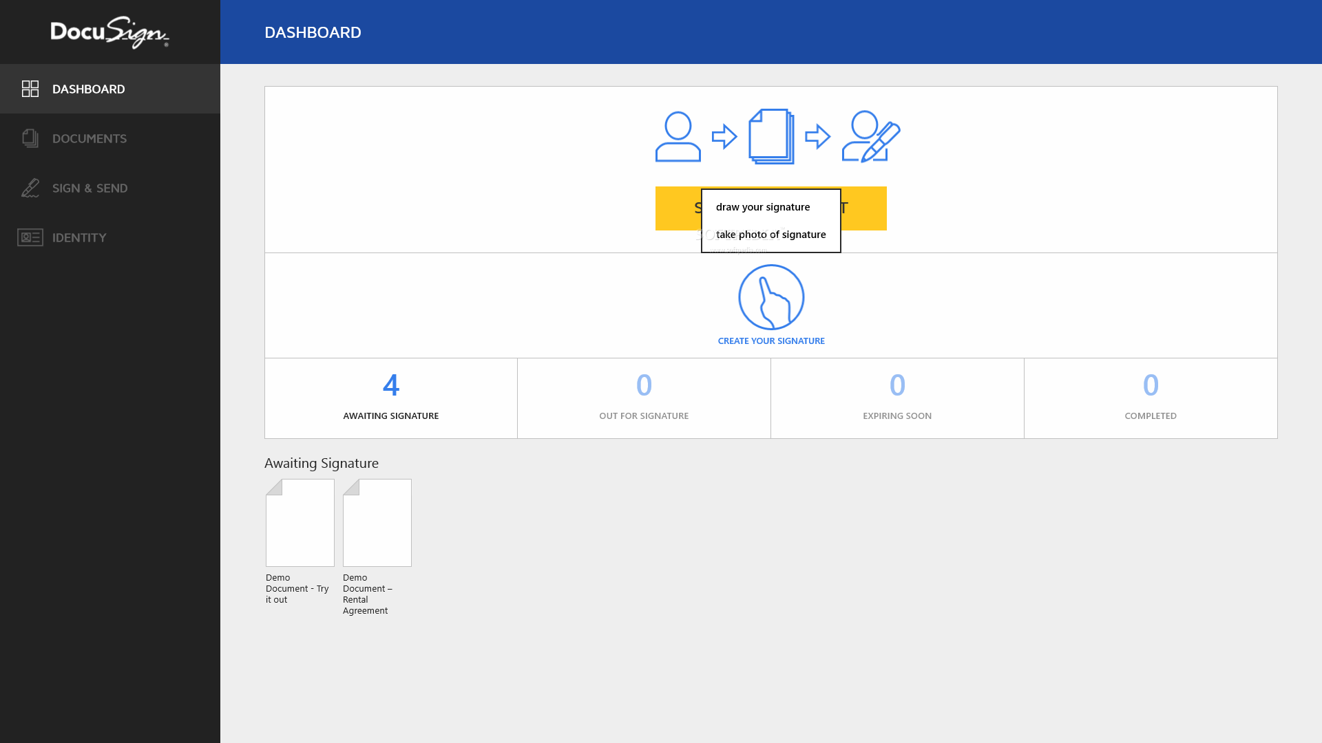This screenshot has height=743, width=1322.
Task: Click the Awaiting Signature count panel
Action: 390,396
